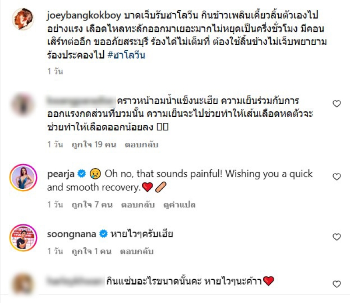The height and width of the screenshot is (303, 350).
Task: Reply (ตอบกลับ) to pearja's comment
Action: click(138, 204)
